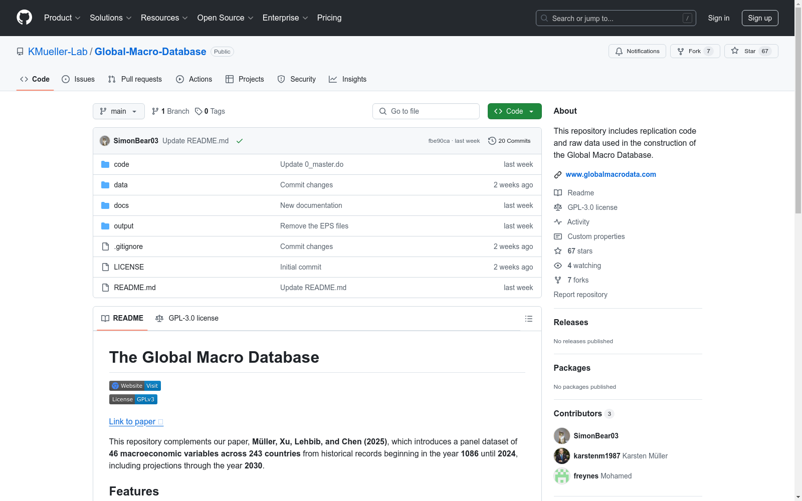The image size is (802, 501).
Task: View the 4 watching list
Action: pos(577,266)
